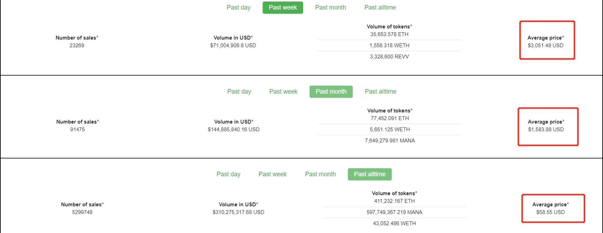Click the $144,885,840.16 USD volume value
The image size is (603, 233).
pyautogui.click(x=234, y=130)
